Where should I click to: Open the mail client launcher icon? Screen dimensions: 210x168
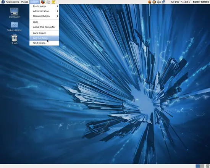point(48,2)
